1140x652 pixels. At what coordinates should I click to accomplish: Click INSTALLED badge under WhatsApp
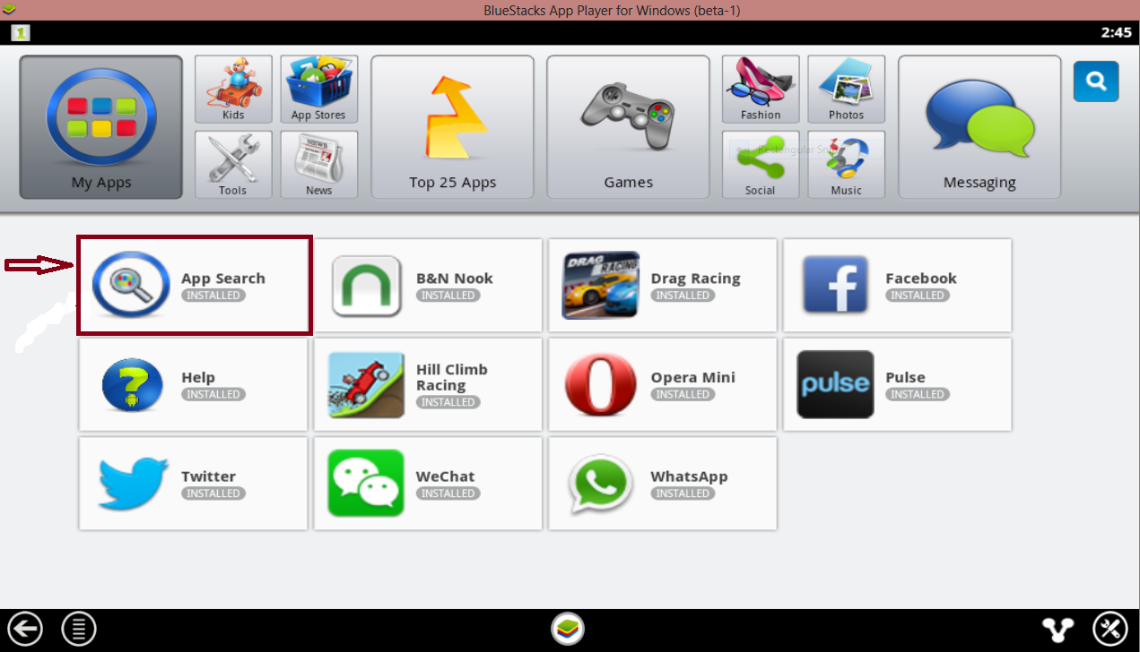682,493
